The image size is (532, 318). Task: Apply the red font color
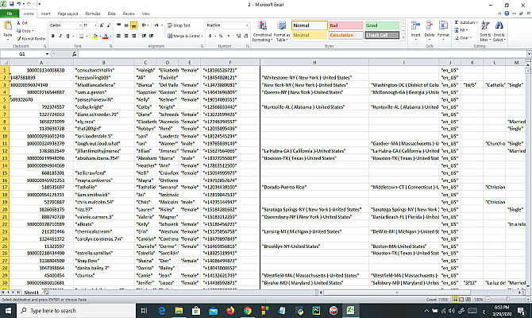pos(106,36)
